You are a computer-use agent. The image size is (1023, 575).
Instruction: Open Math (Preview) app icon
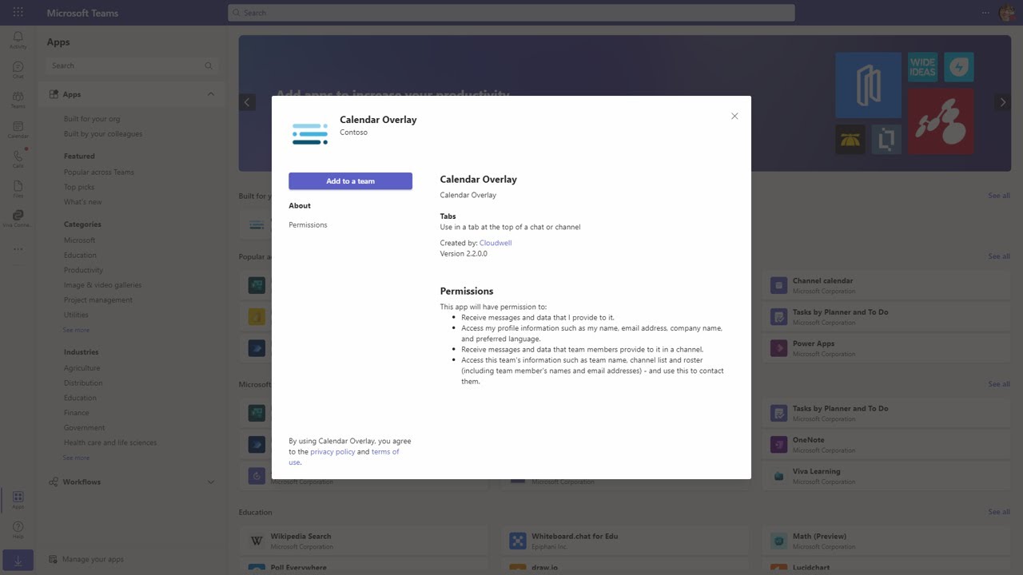[778, 541]
